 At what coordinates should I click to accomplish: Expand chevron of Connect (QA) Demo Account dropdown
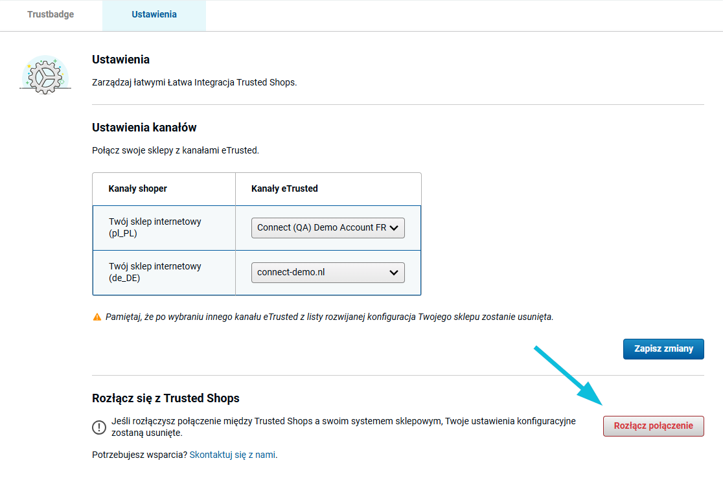(394, 228)
